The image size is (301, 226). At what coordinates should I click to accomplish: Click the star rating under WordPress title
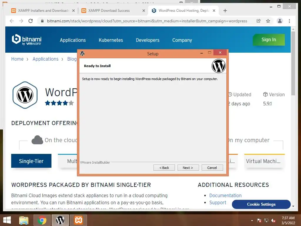coord(59,103)
